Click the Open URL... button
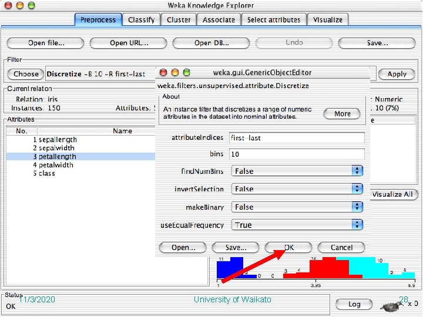The height and width of the screenshot is (317, 423). click(129, 43)
